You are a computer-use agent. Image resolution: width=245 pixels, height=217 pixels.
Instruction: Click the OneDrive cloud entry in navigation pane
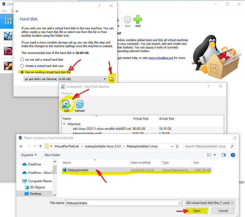pyautogui.click(x=32, y=164)
